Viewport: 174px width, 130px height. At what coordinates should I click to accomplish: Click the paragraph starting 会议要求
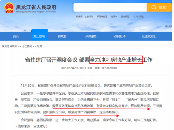pos(88,103)
